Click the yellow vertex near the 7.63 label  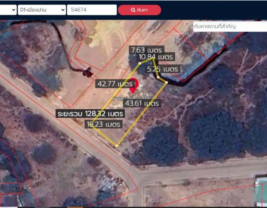pos(140,63)
